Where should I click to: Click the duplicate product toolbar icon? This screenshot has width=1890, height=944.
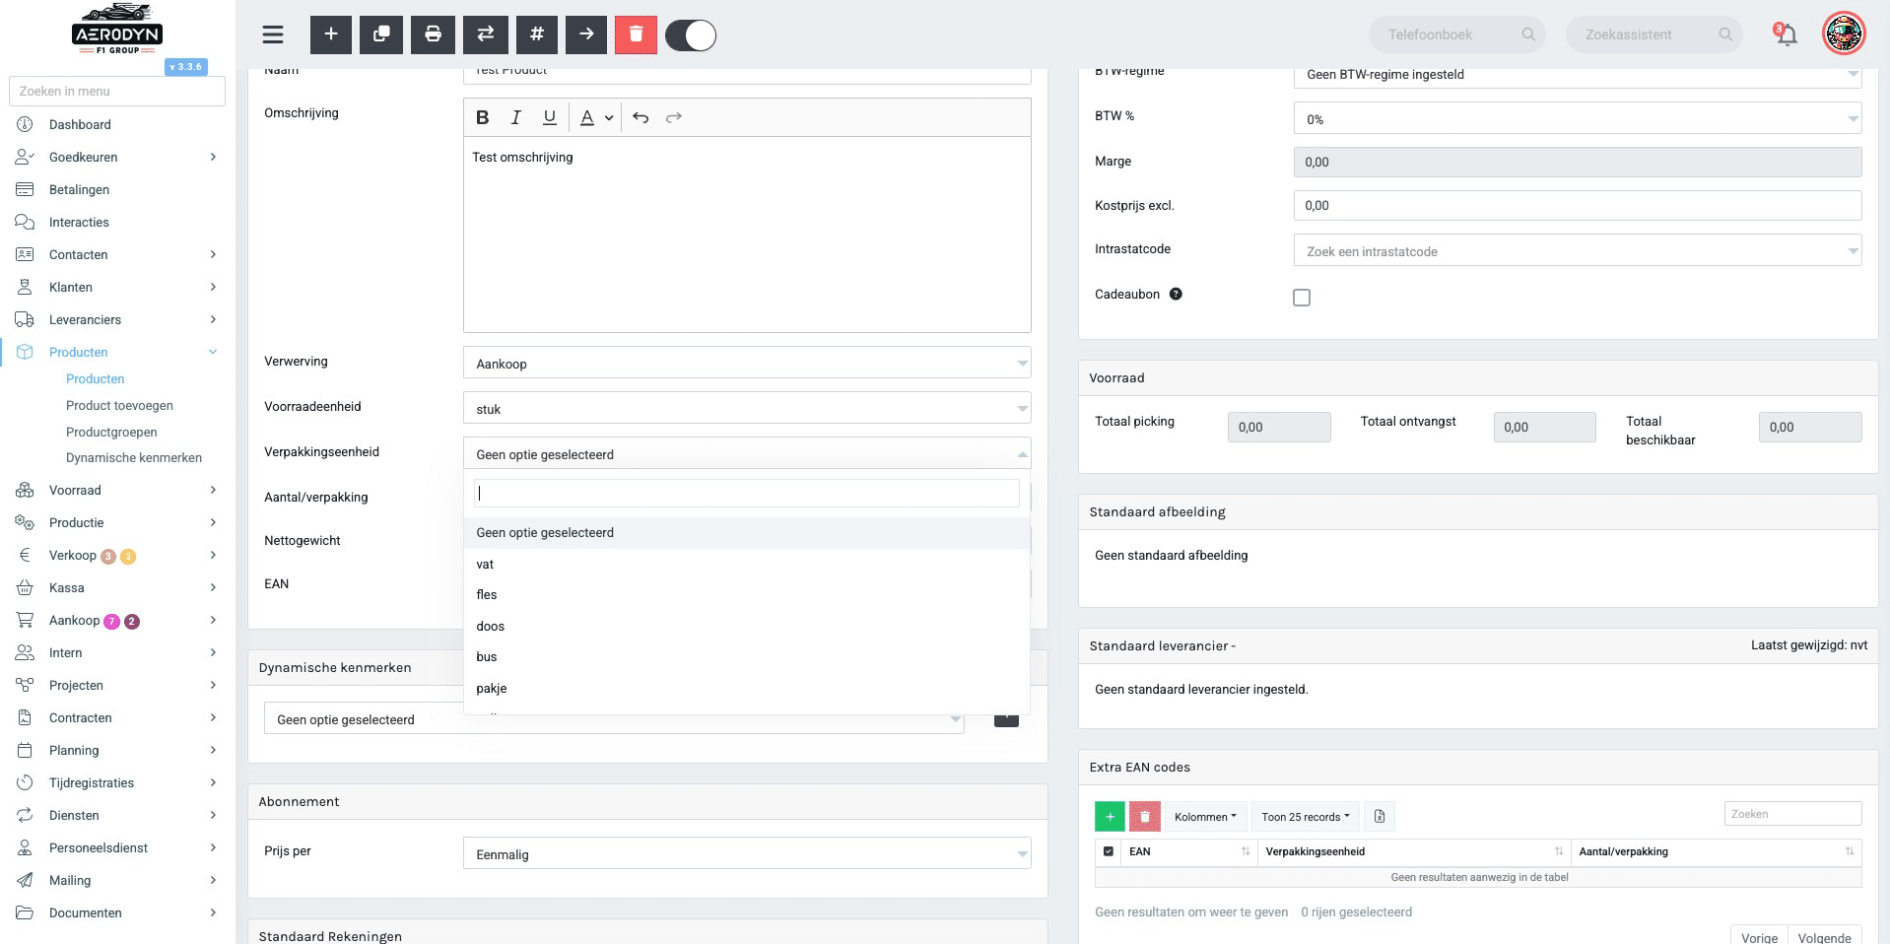click(x=381, y=34)
